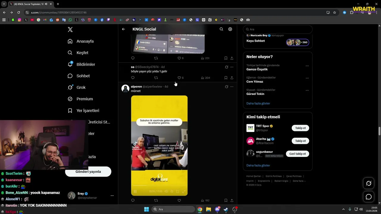This screenshot has height=214, width=381.
Task: Open KNGL Social community settings gear
Action: (230, 29)
